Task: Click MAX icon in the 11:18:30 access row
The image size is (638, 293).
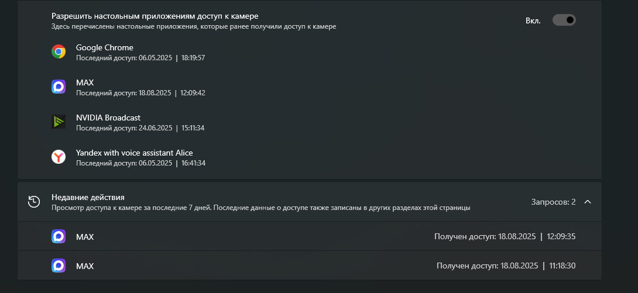Action: [59, 266]
